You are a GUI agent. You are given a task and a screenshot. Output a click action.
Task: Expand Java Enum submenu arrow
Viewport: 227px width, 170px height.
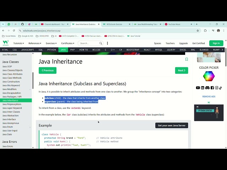(x=30, y=127)
